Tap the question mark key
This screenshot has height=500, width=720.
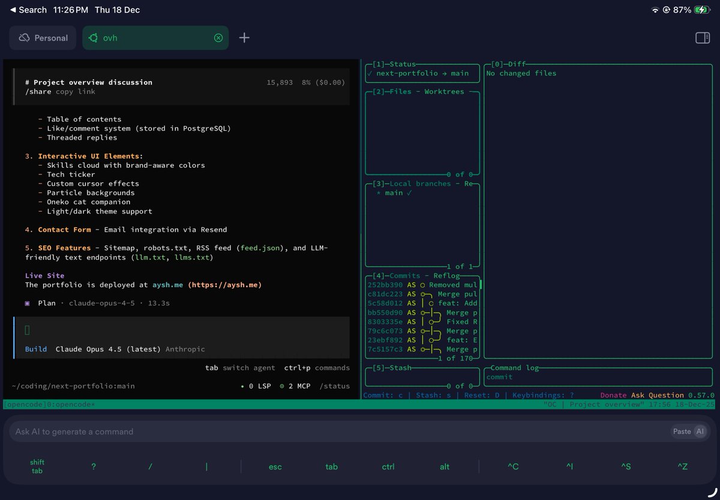click(94, 466)
